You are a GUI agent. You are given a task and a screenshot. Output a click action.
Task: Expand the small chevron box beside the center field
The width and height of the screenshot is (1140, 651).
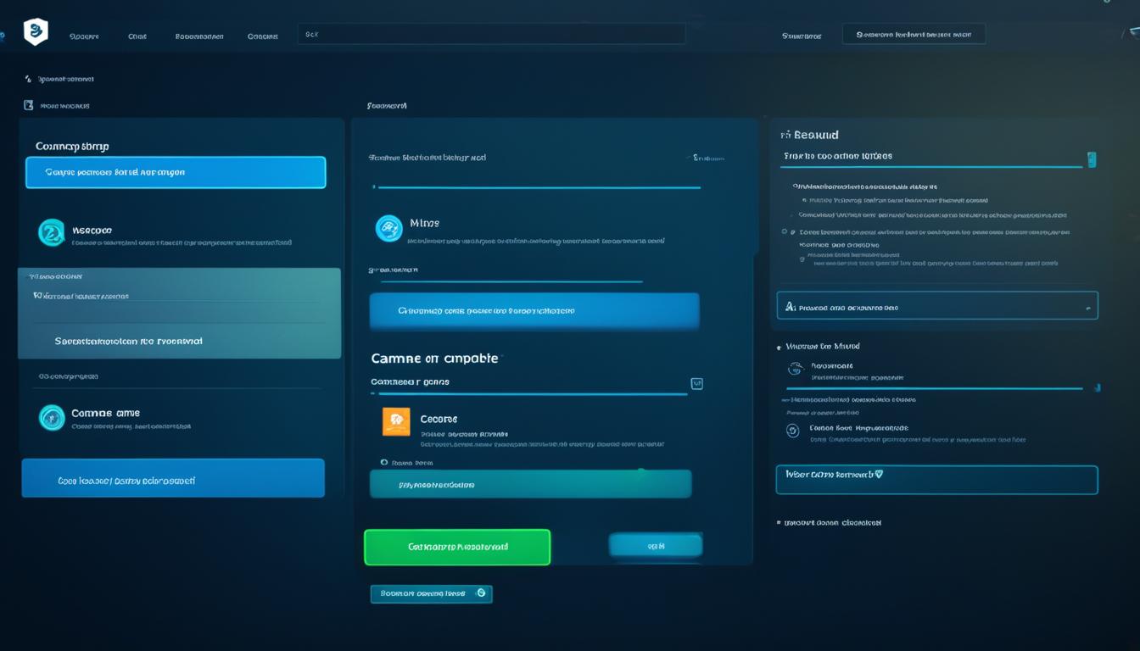click(696, 383)
